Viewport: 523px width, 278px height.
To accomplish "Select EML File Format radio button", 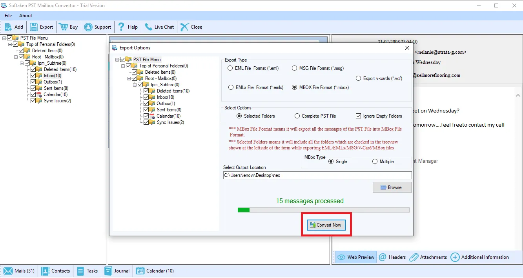I will tap(230, 68).
